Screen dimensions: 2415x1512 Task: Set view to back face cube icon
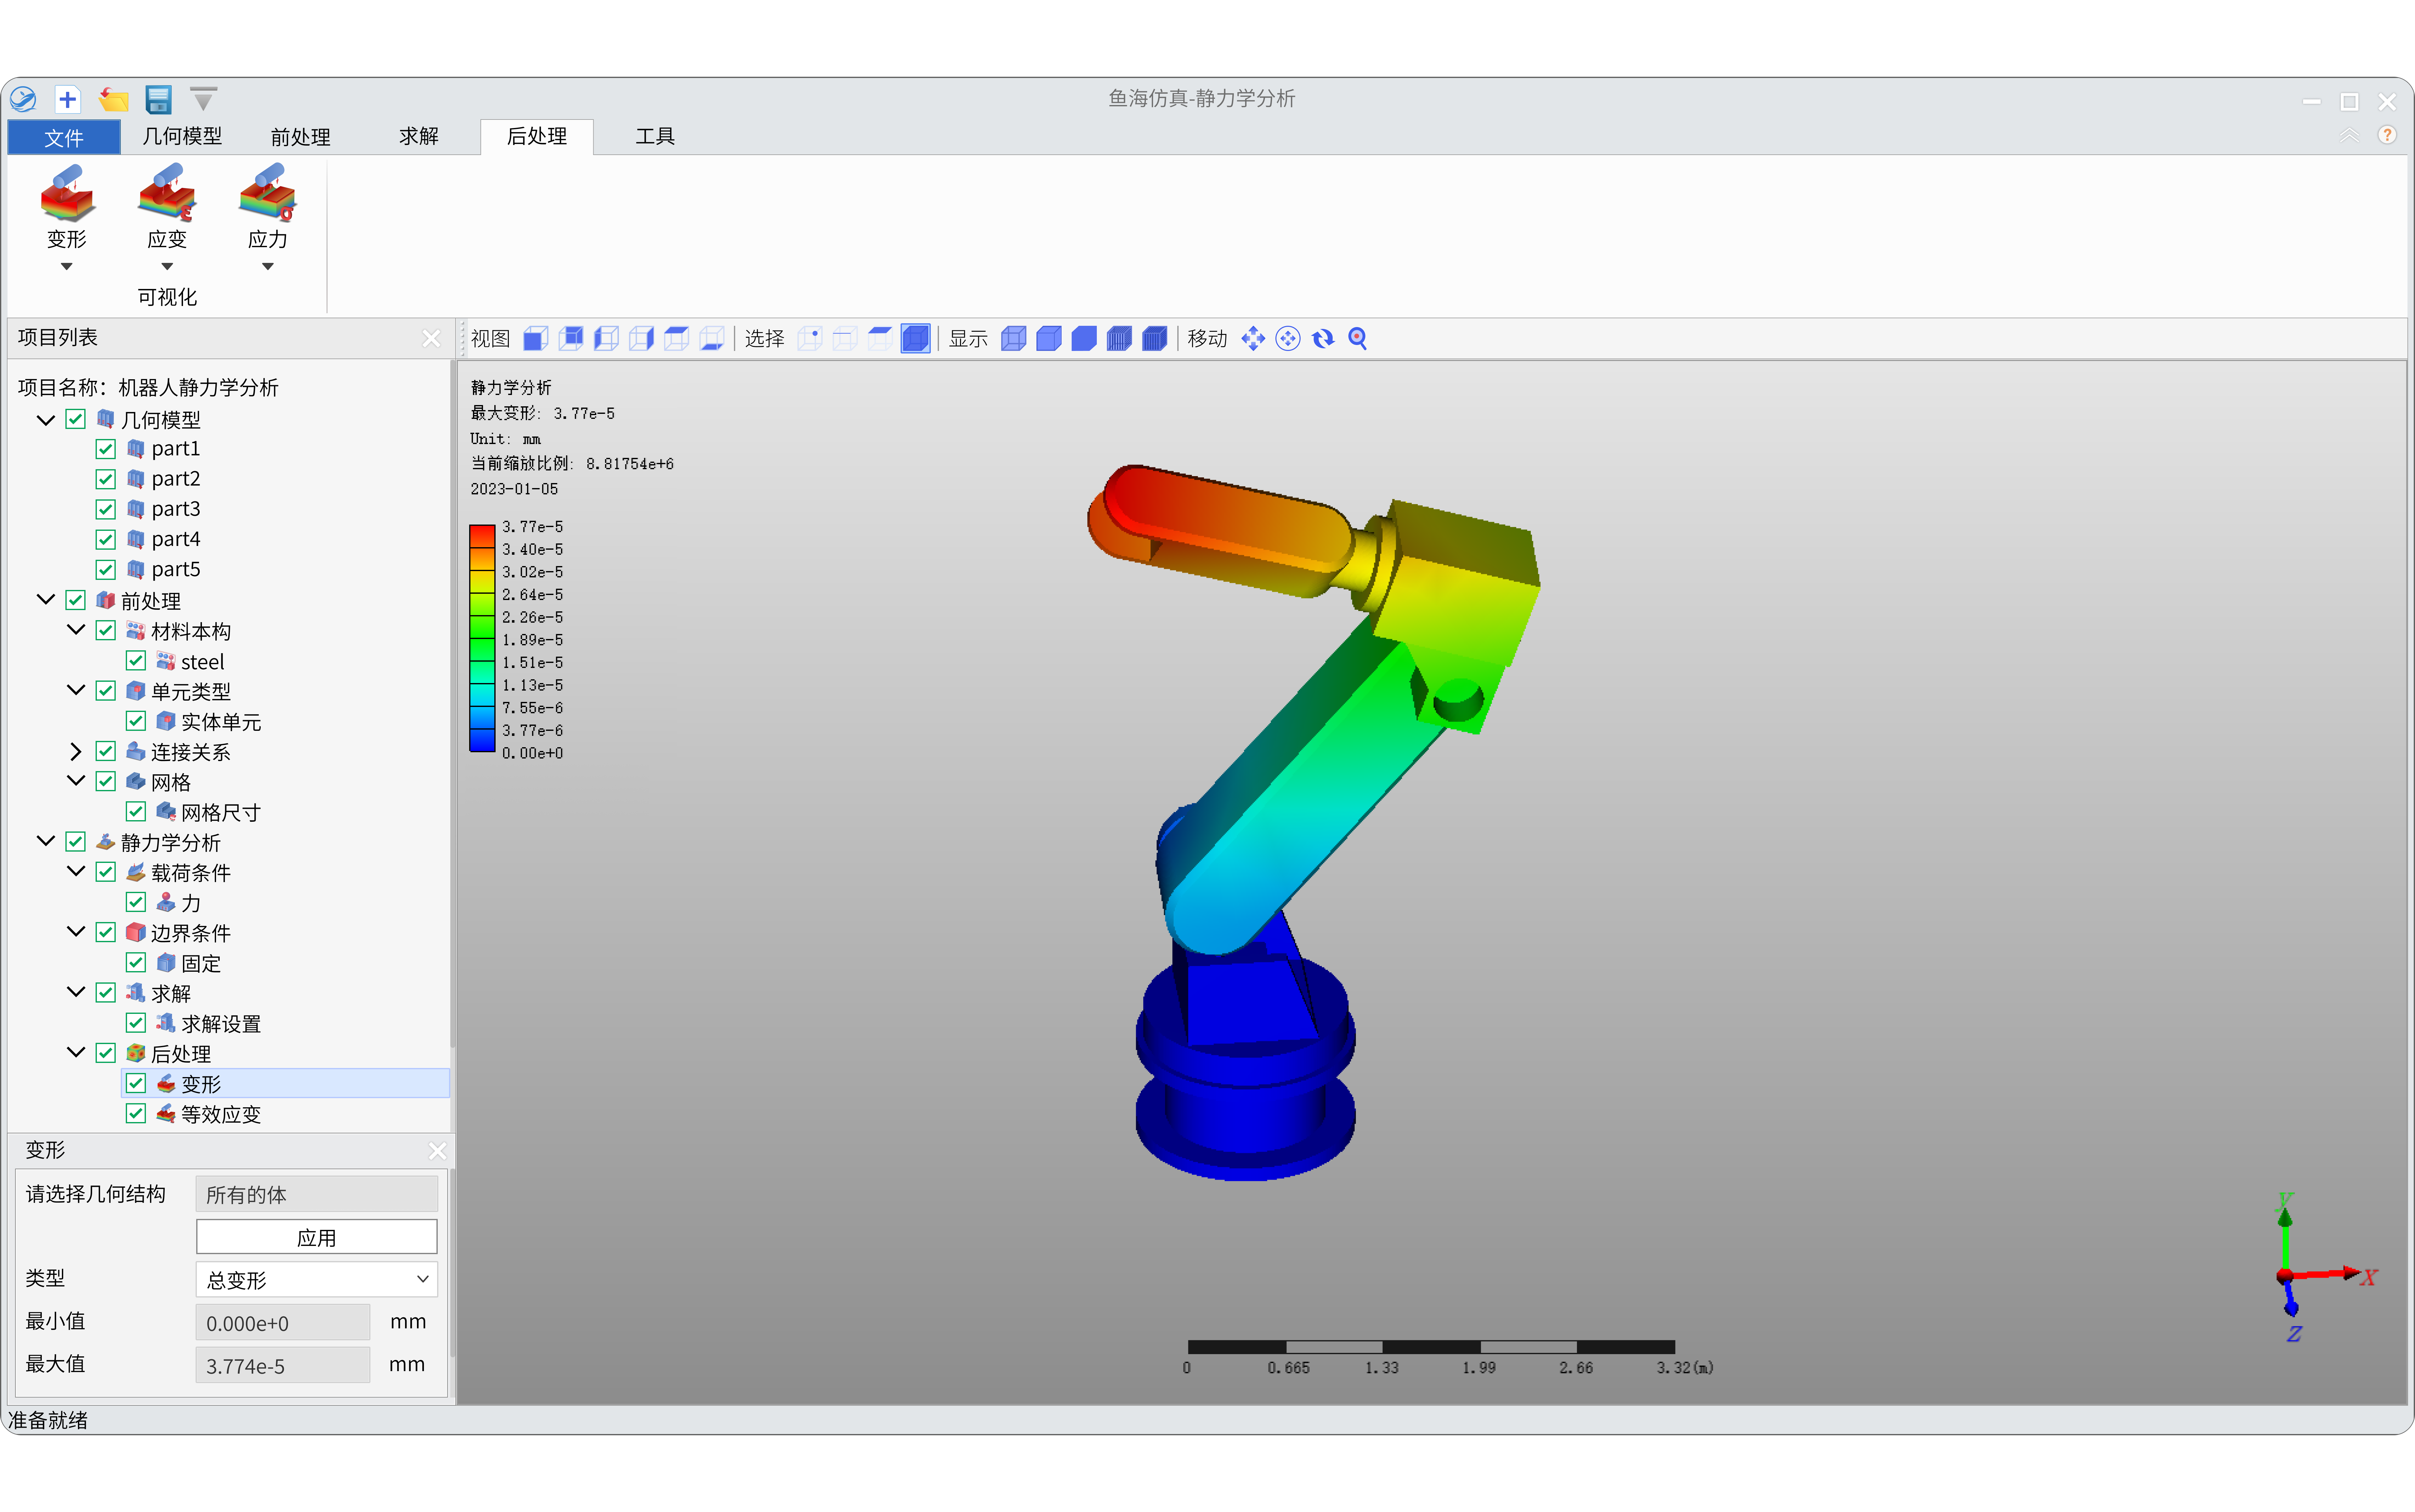point(571,339)
